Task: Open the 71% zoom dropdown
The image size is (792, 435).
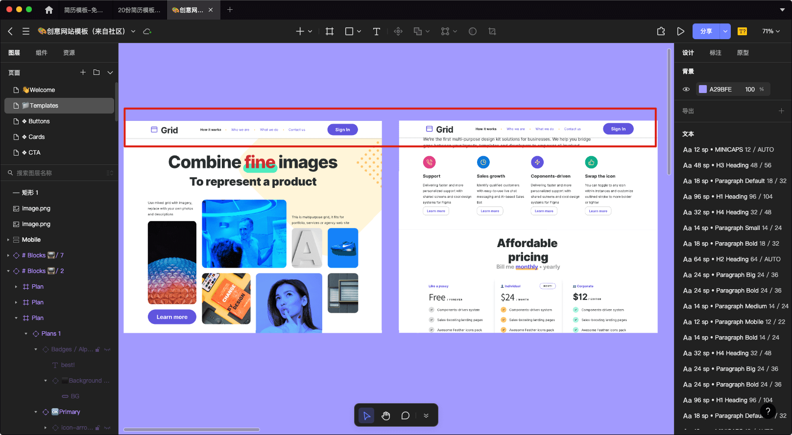Action: [x=770, y=31]
